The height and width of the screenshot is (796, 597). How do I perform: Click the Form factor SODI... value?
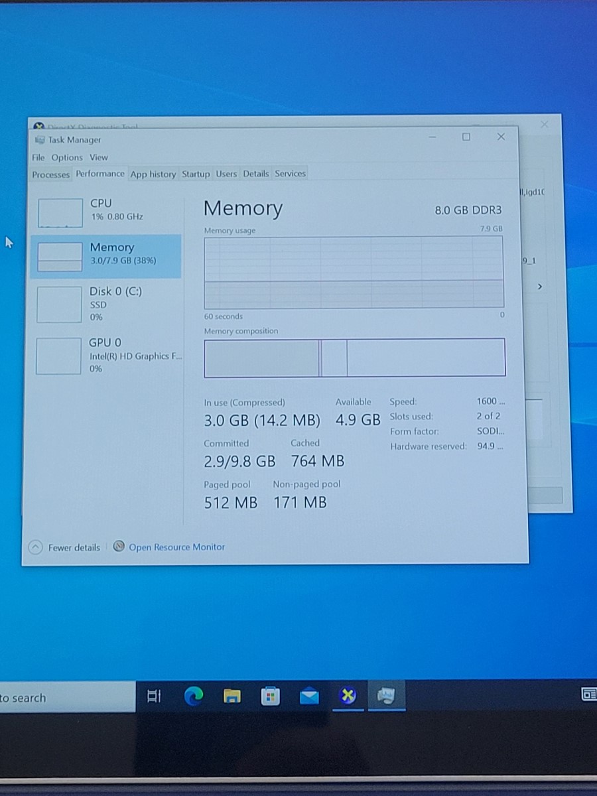(x=491, y=431)
